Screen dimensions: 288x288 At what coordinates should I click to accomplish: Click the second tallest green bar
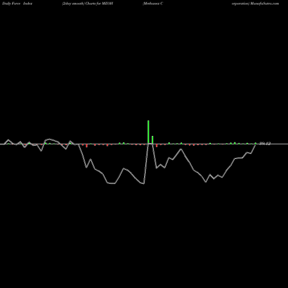[x=153, y=140]
